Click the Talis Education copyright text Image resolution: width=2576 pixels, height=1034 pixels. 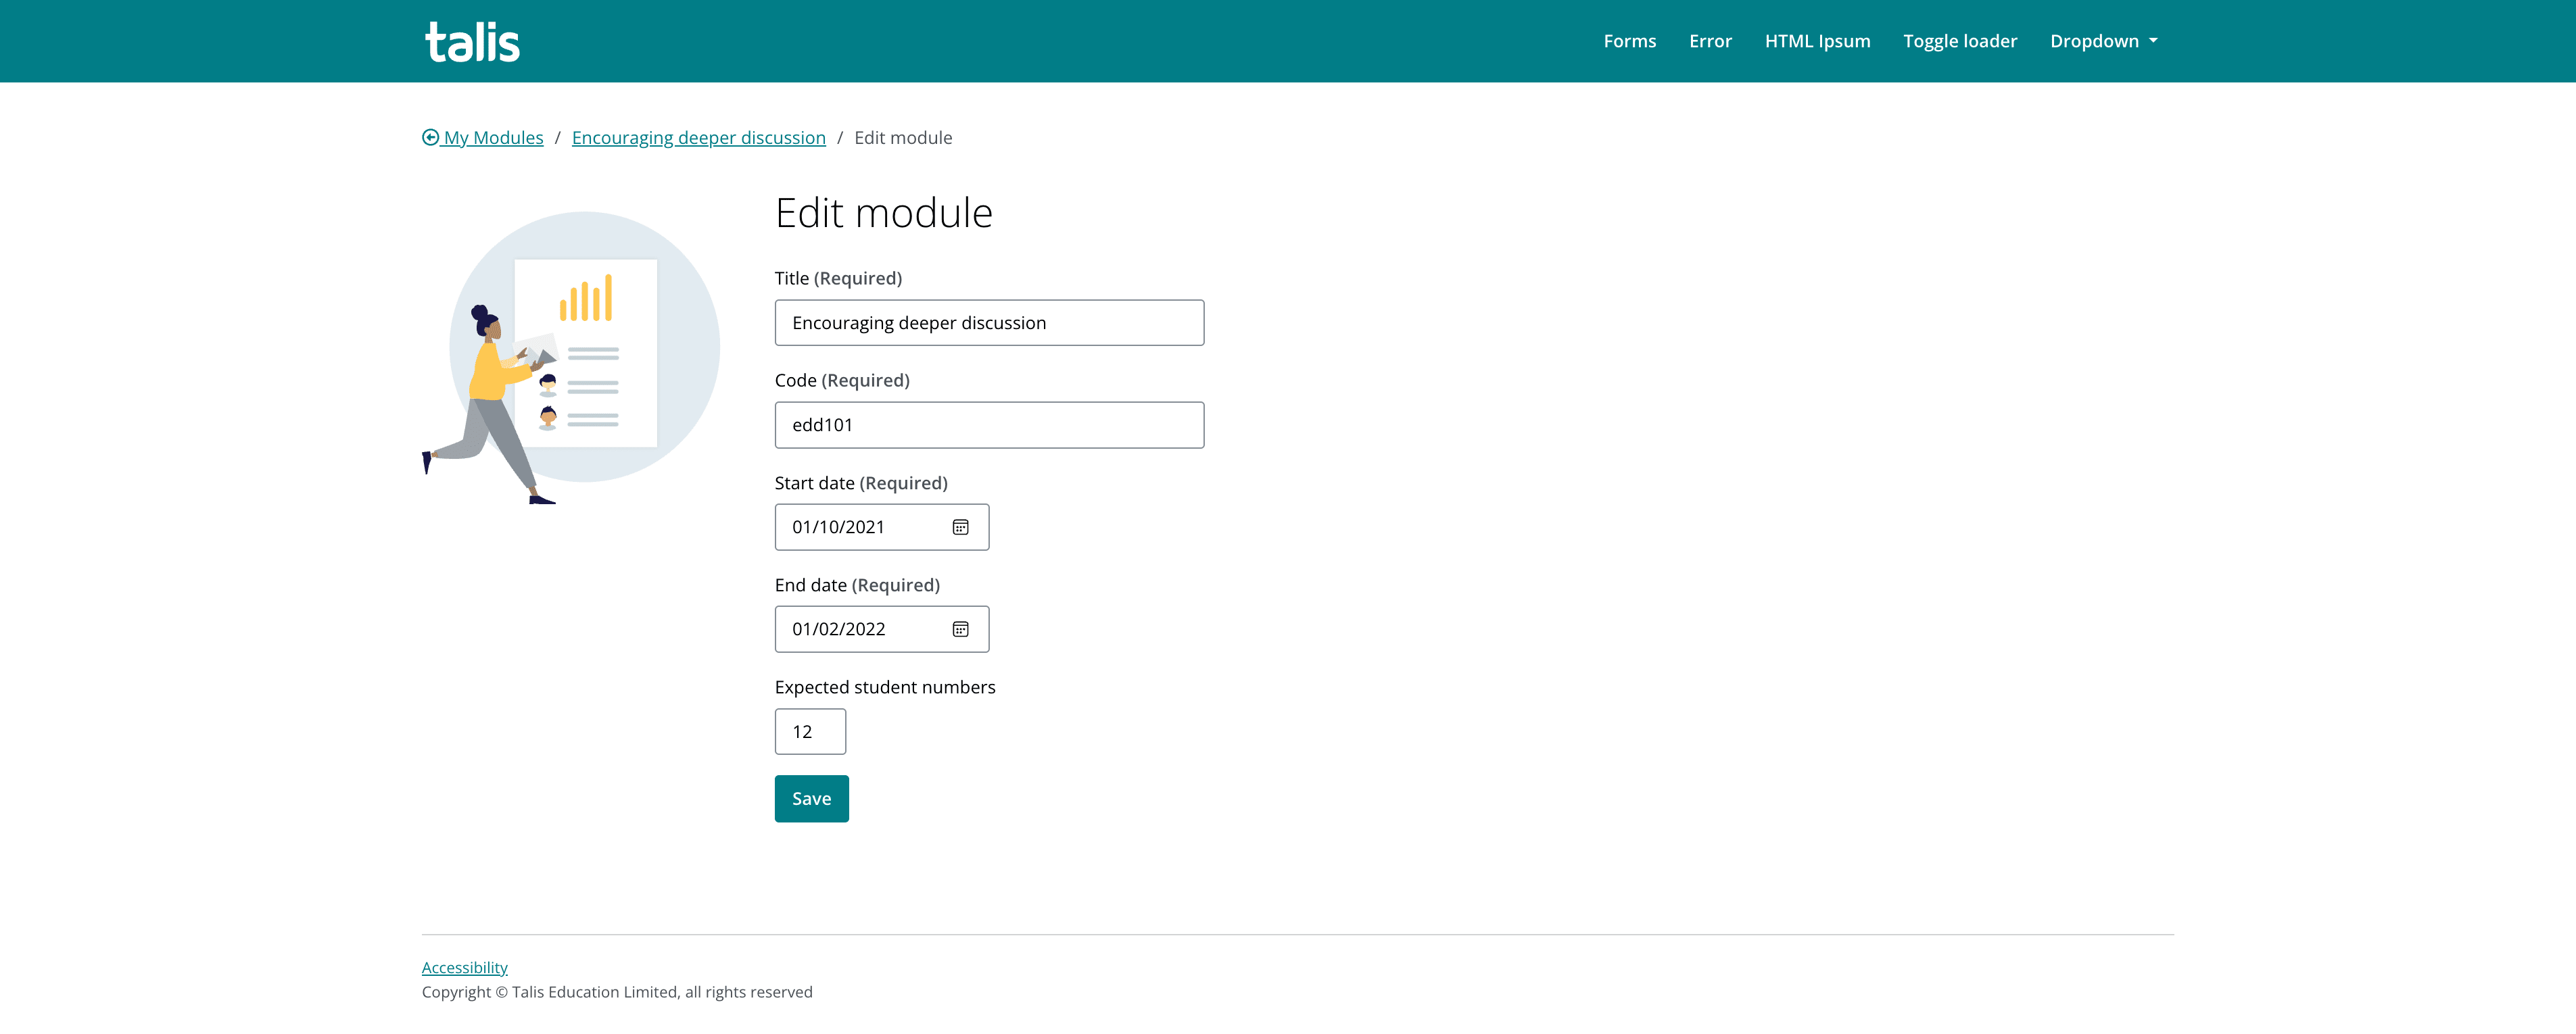[x=617, y=992]
